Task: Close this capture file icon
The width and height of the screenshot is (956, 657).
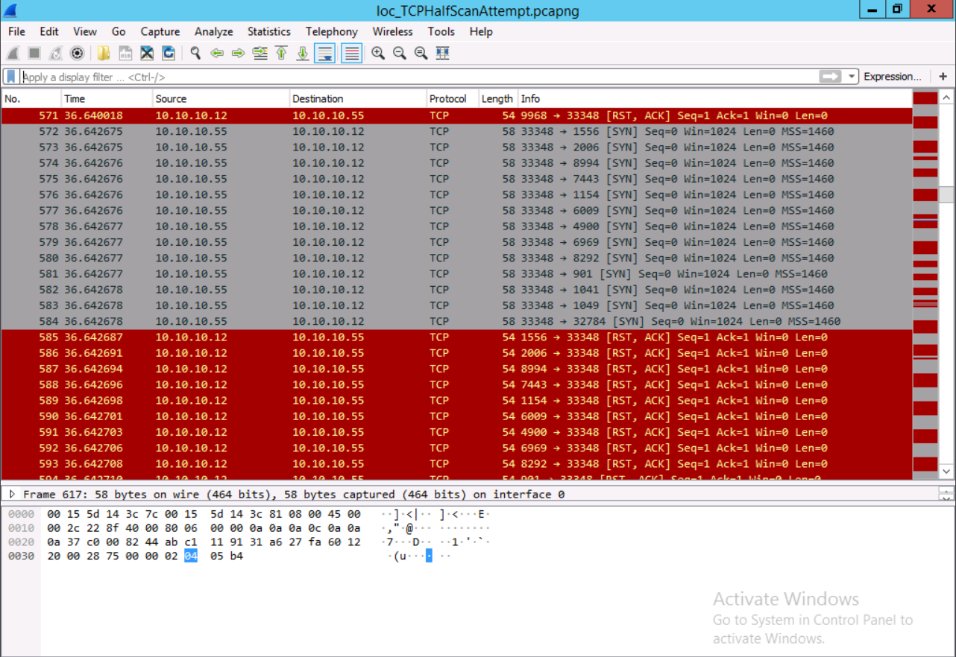Action: (147, 53)
